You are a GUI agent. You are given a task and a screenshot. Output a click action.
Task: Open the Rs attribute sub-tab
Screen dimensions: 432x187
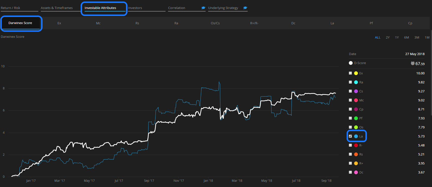click(x=137, y=23)
